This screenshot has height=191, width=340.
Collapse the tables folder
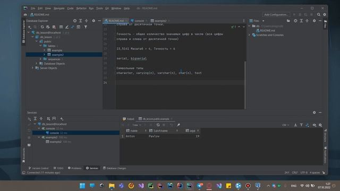pos(40,46)
